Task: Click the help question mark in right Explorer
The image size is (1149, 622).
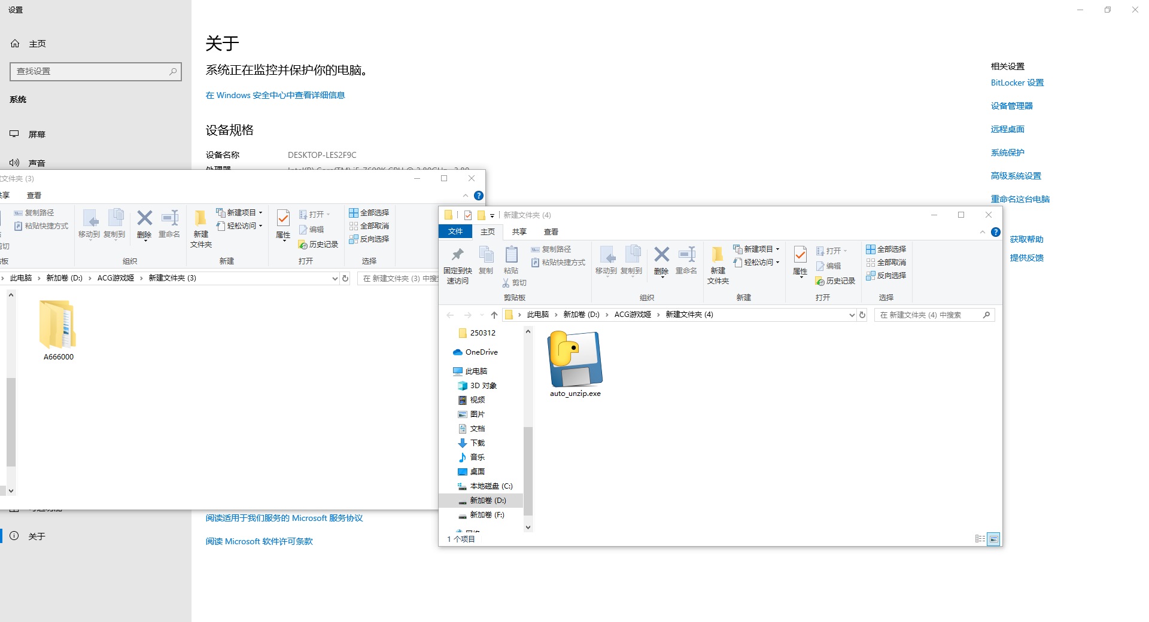Action: (995, 232)
